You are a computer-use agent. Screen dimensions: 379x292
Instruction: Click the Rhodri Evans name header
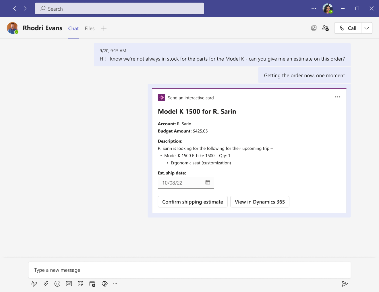42,28
